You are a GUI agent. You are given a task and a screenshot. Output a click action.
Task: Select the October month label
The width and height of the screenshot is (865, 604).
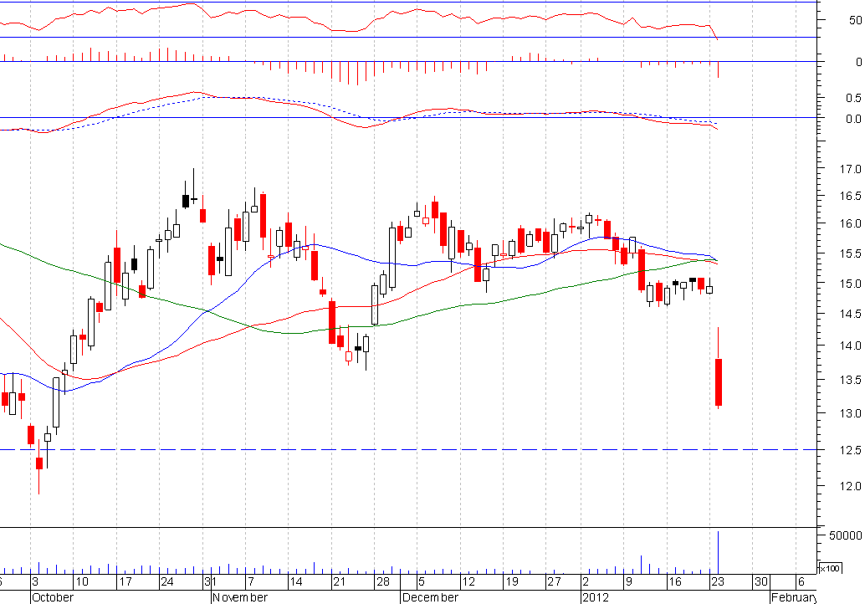53,597
